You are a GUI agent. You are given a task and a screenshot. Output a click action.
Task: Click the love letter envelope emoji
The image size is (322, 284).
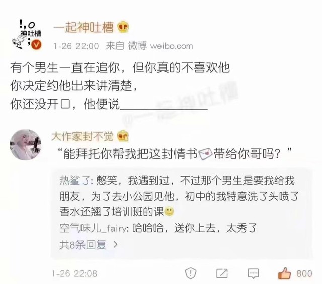205,154
